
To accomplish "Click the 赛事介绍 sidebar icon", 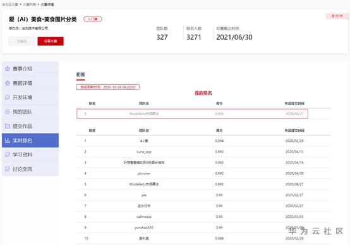I will pyautogui.click(x=8, y=68).
